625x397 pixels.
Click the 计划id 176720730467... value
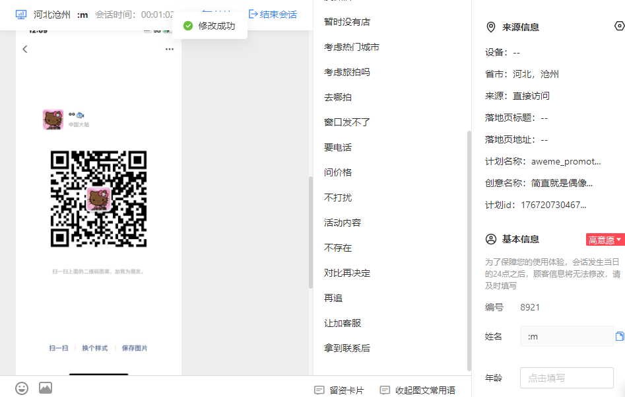(x=554, y=205)
